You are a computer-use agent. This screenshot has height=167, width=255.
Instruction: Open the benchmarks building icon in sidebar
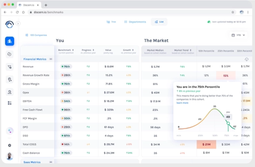(9, 41)
